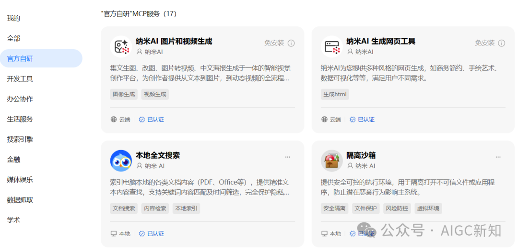Select the 全部 category in sidebar
The height and width of the screenshot is (251, 518).
13,39
